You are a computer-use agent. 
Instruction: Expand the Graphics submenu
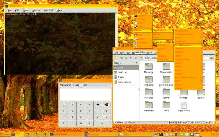[x=188, y=49]
